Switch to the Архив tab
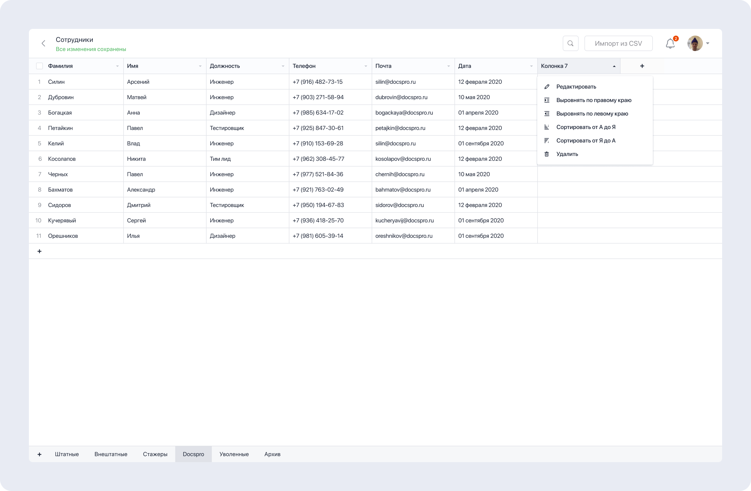The height and width of the screenshot is (491, 751). click(272, 454)
